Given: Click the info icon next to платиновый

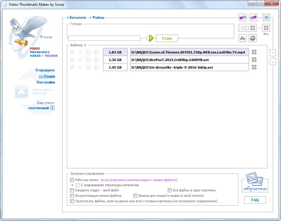Looking at the screenshot, I should (52, 108).
